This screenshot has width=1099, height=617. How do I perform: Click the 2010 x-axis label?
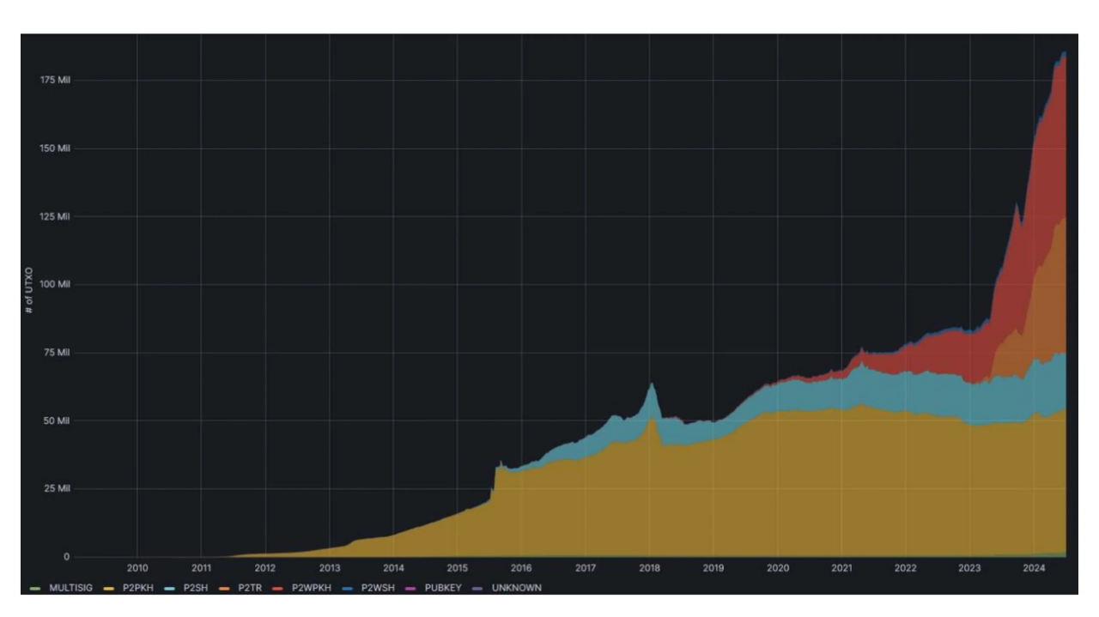coord(137,568)
